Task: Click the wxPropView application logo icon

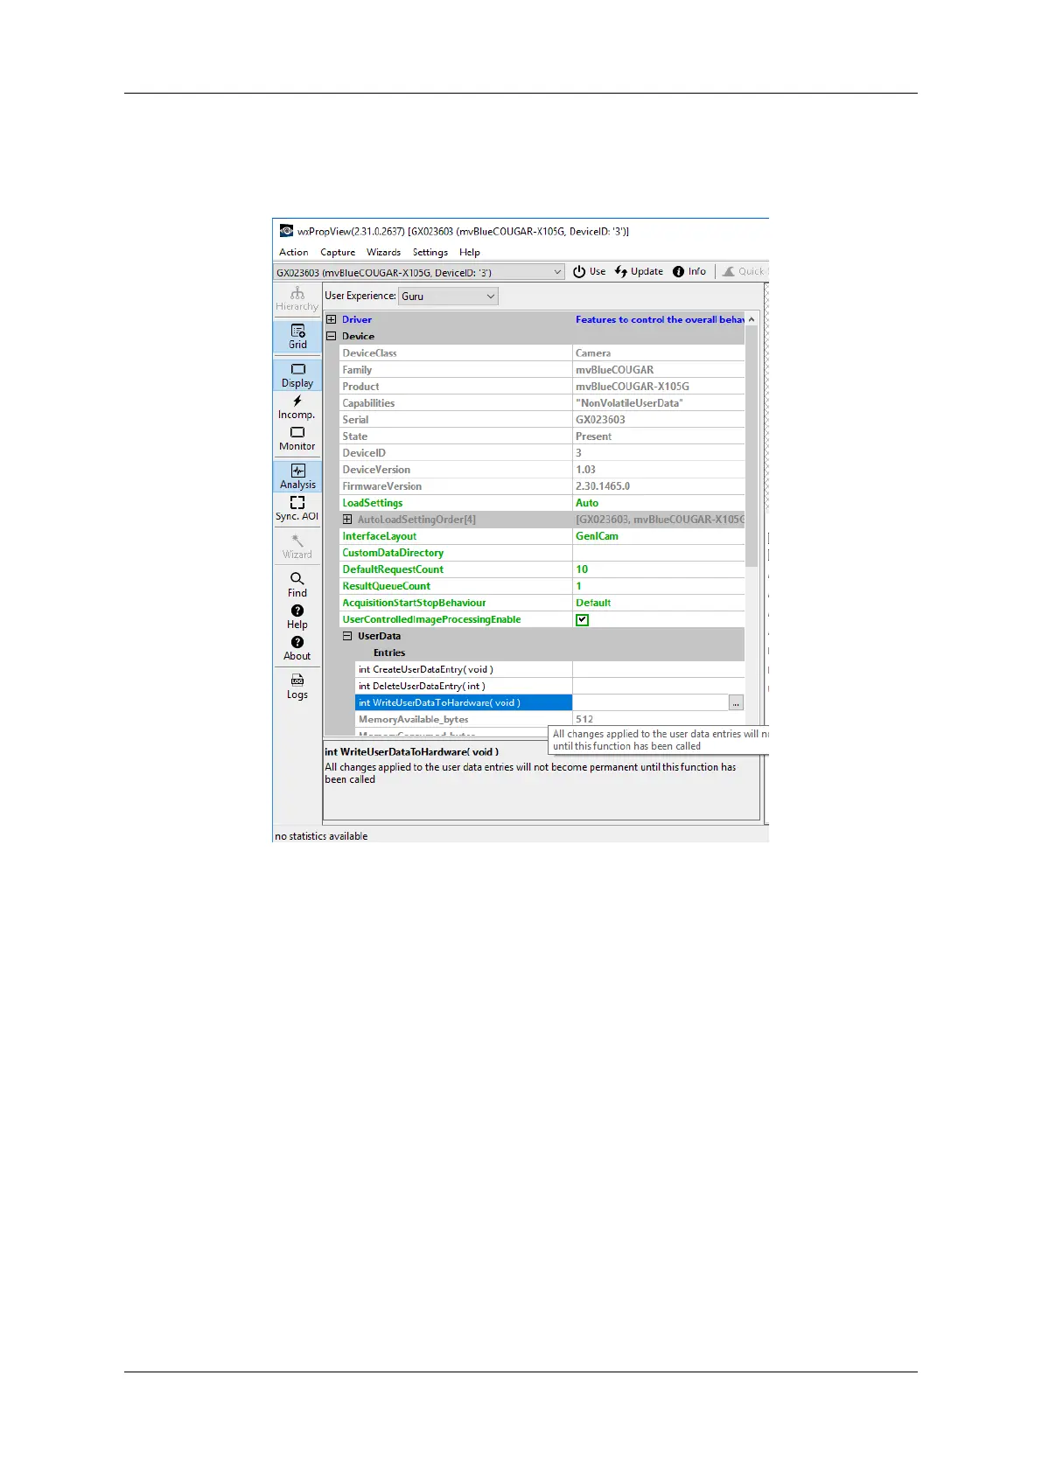Action: tap(286, 231)
